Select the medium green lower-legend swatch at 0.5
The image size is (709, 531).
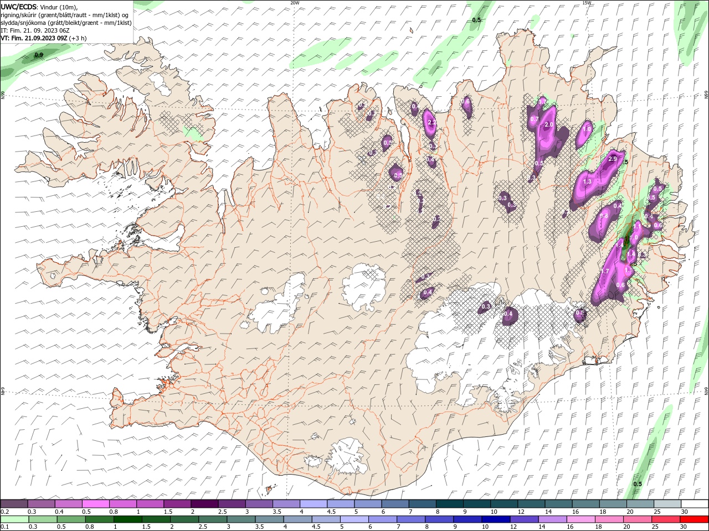[71, 519]
